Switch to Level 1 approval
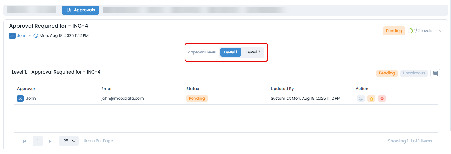Viewport: 451px width, 154px height. point(231,52)
